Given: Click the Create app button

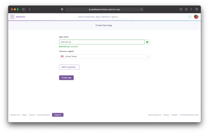Looking at the screenshot, I should point(66,78).
